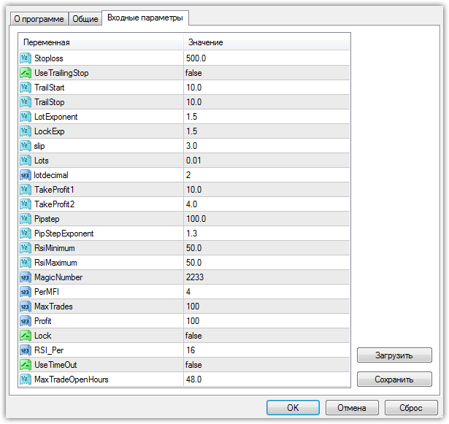This screenshot has height=424, width=449.
Task: Select the Lock false value cell
Action: click(x=266, y=336)
